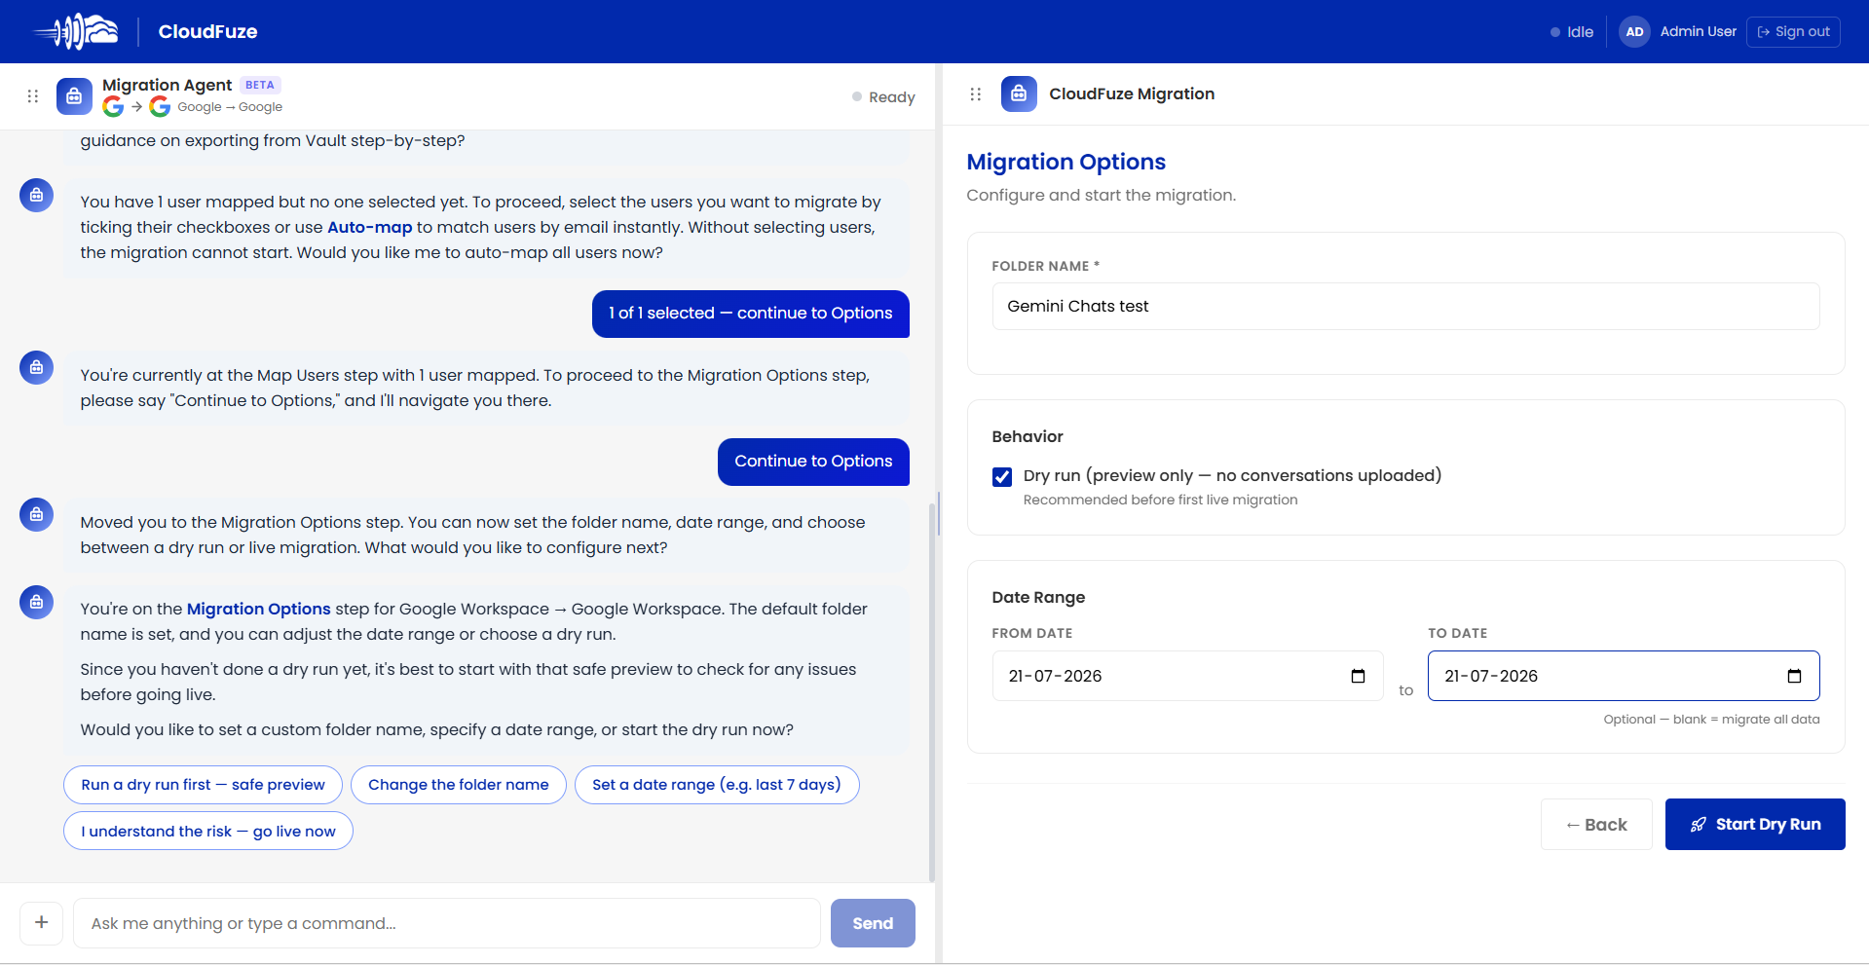Open the From Date calendar picker
Image resolution: width=1869 pixels, height=965 pixels.
pyautogui.click(x=1359, y=676)
